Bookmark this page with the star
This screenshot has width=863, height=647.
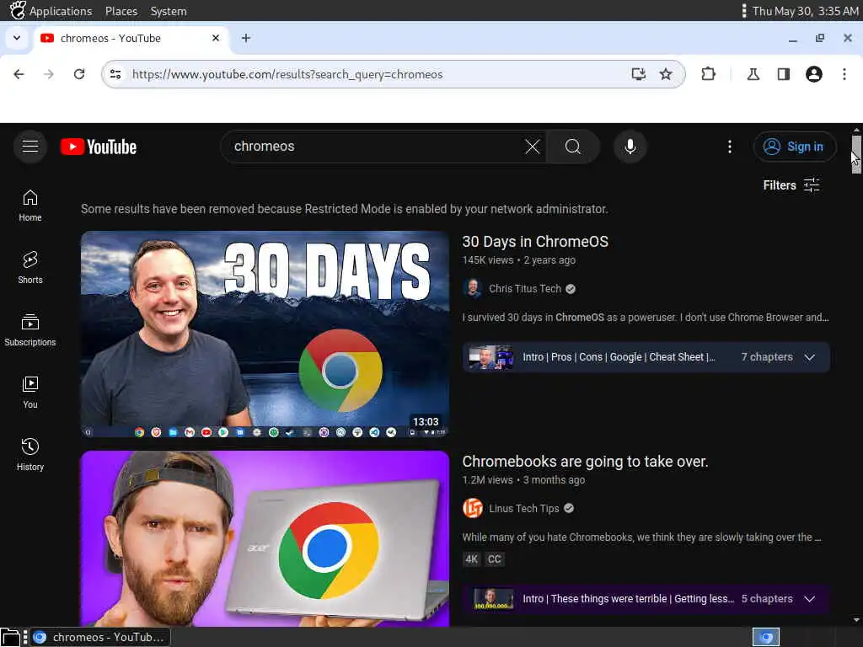click(x=666, y=74)
